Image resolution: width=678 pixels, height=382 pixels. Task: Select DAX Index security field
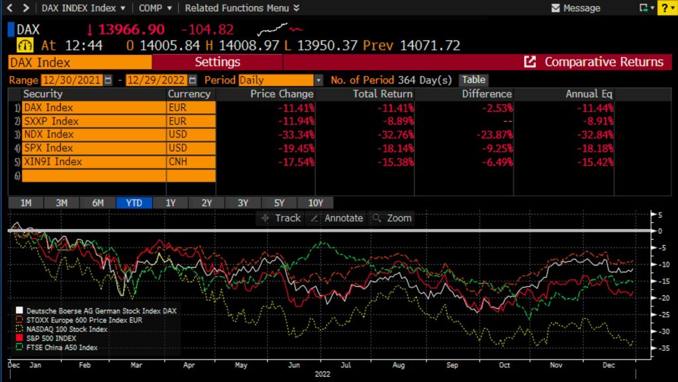(x=94, y=108)
